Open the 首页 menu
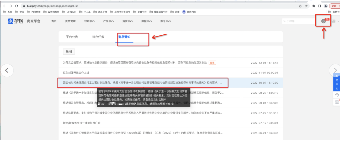 pos(54,21)
